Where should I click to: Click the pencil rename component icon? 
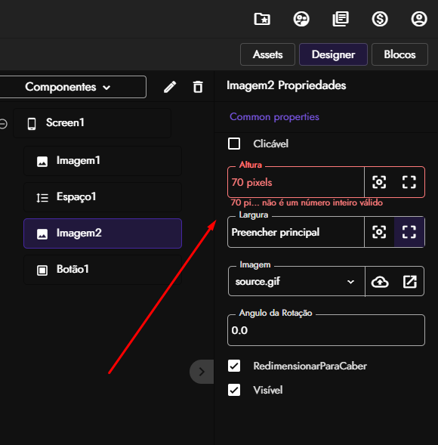coord(170,87)
